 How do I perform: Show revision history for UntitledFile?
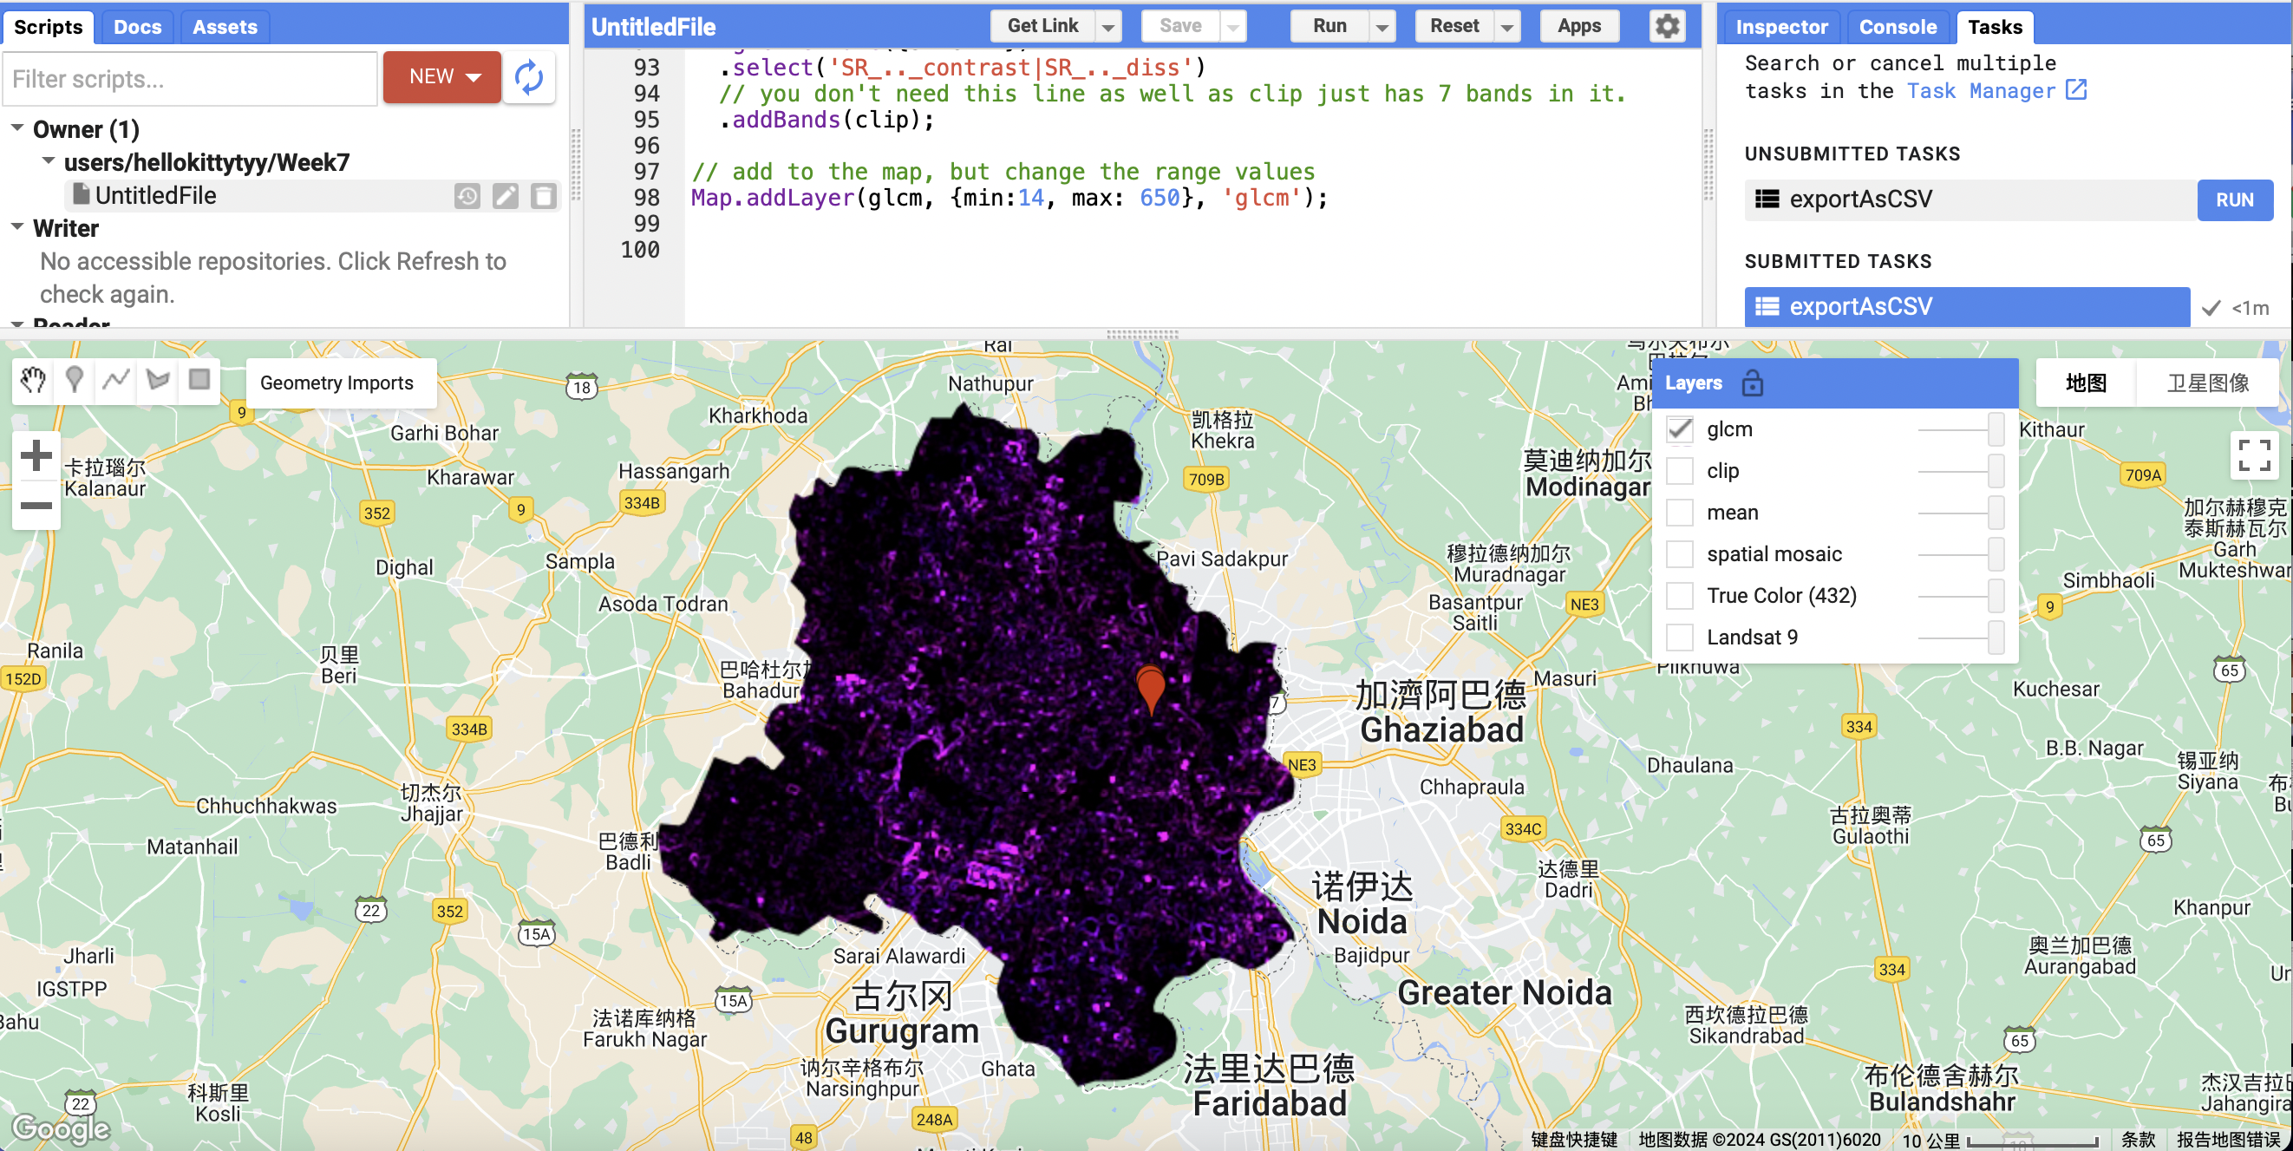pyautogui.click(x=467, y=196)
